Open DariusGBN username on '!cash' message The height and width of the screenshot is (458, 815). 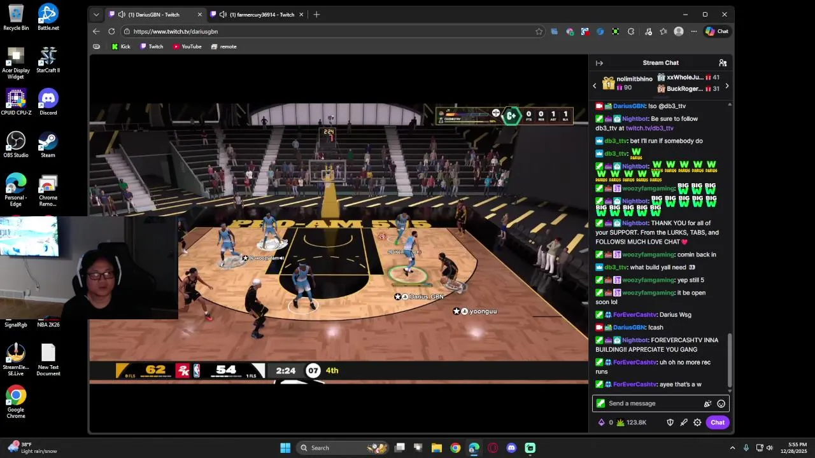[x=629, y=328]
